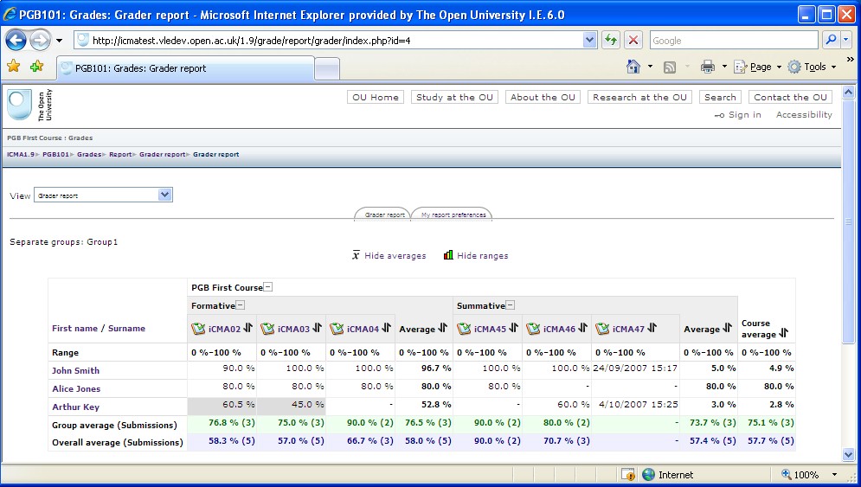This screenshot has width=861, height=487.
Task: Open Arthur Key's student link
Action: point(76,407)
